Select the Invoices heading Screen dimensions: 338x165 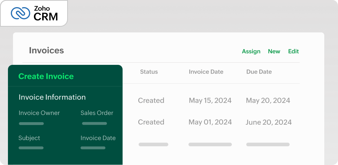click(x=46, y=50)
